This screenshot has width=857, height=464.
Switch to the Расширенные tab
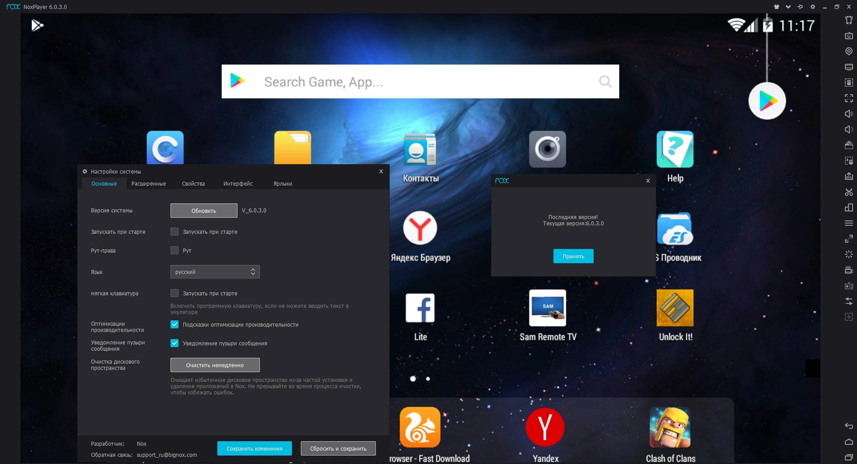point(149,183)
